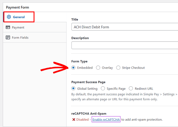Click the gear icon beside General
The width and height of the screenshot is (178, 127).
point(9,17)
